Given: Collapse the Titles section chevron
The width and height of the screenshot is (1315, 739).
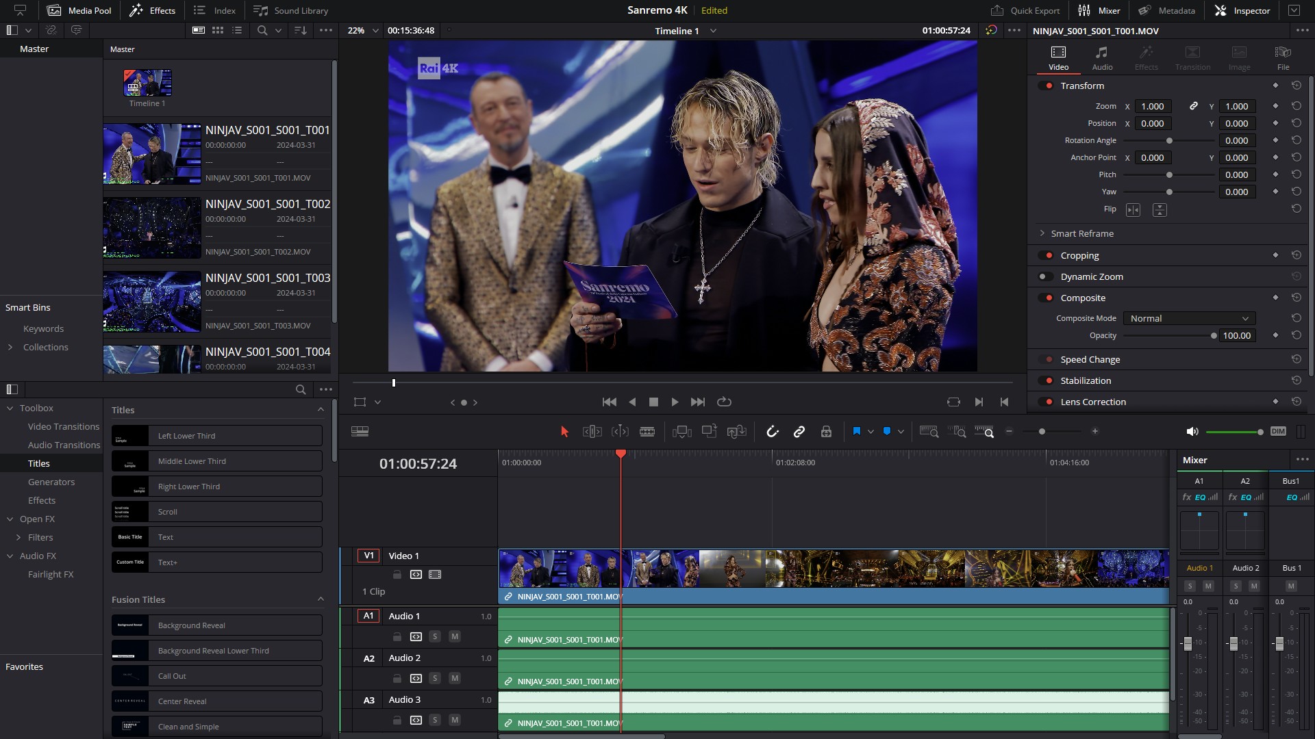Looking at the screenshot, I should point(321,410).
